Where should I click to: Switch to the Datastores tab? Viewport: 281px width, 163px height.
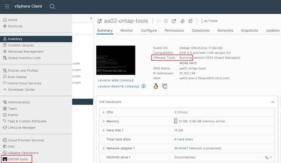click(x=201, y=31)
